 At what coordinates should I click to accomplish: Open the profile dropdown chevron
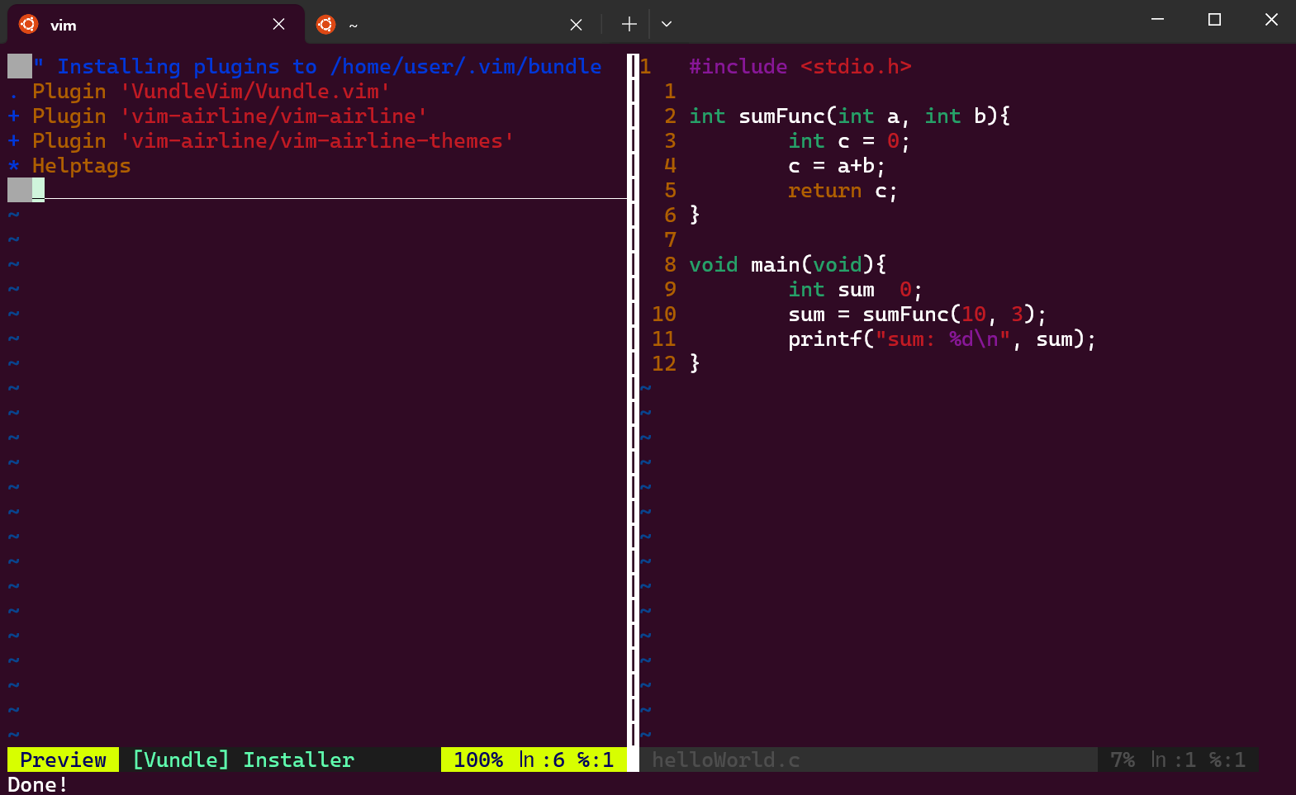point(667,25)
